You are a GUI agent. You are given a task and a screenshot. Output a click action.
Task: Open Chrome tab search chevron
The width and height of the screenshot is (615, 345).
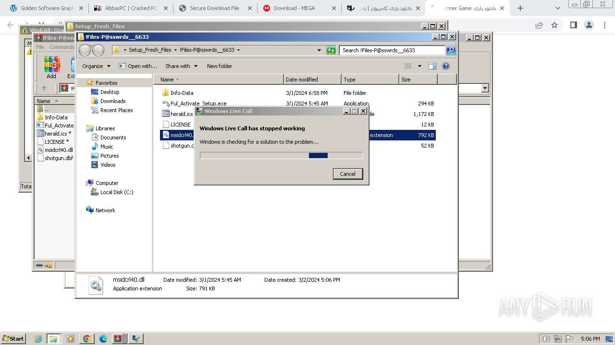click(558, 8)
